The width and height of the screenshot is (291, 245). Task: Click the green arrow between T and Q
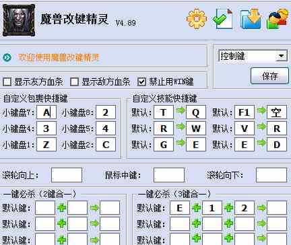pyautogui.click(x=180, y=110)
